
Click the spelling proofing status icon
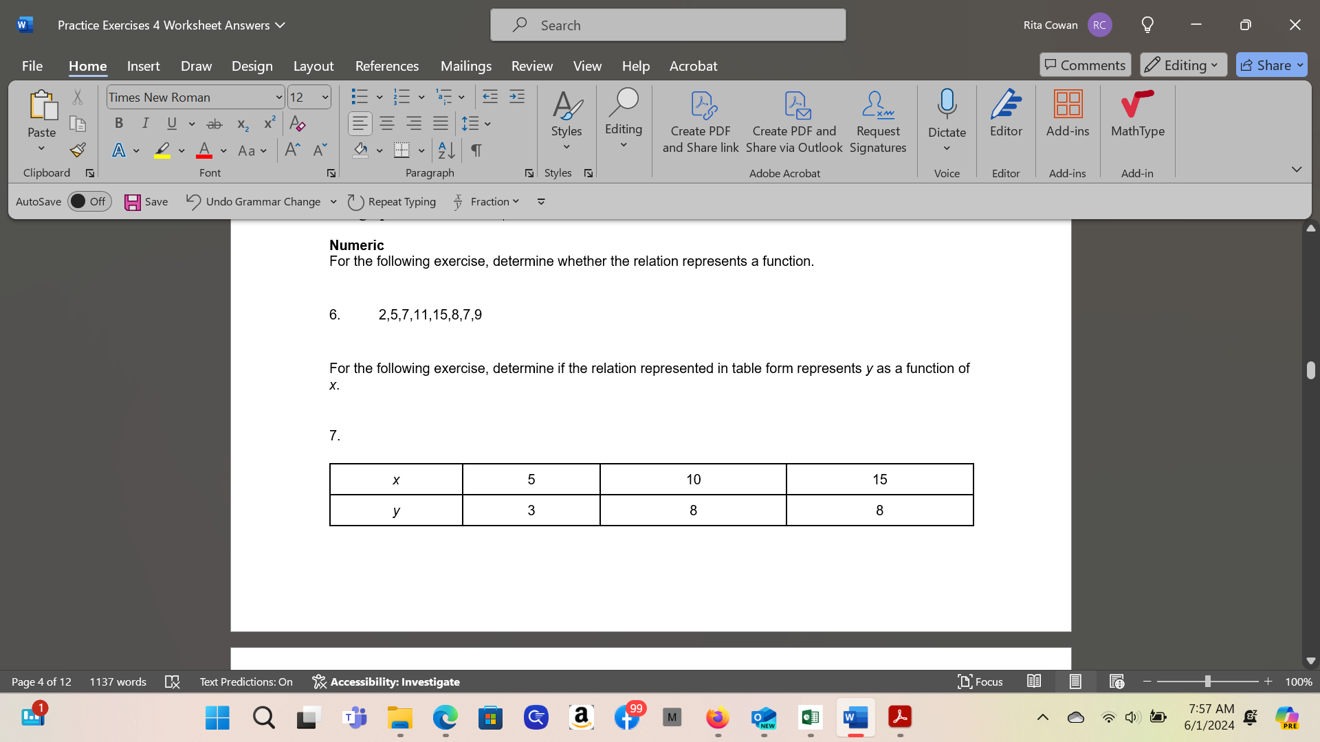coord(173,682)
